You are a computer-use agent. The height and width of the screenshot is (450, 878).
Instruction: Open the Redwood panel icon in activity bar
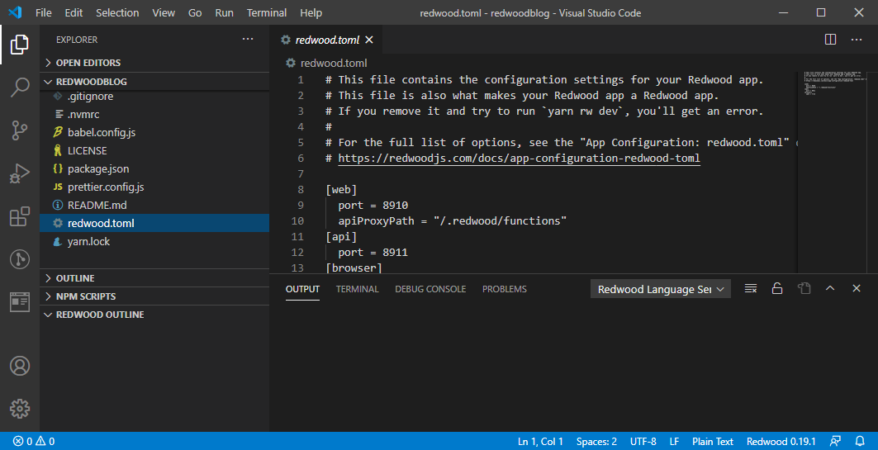(20, 302)
